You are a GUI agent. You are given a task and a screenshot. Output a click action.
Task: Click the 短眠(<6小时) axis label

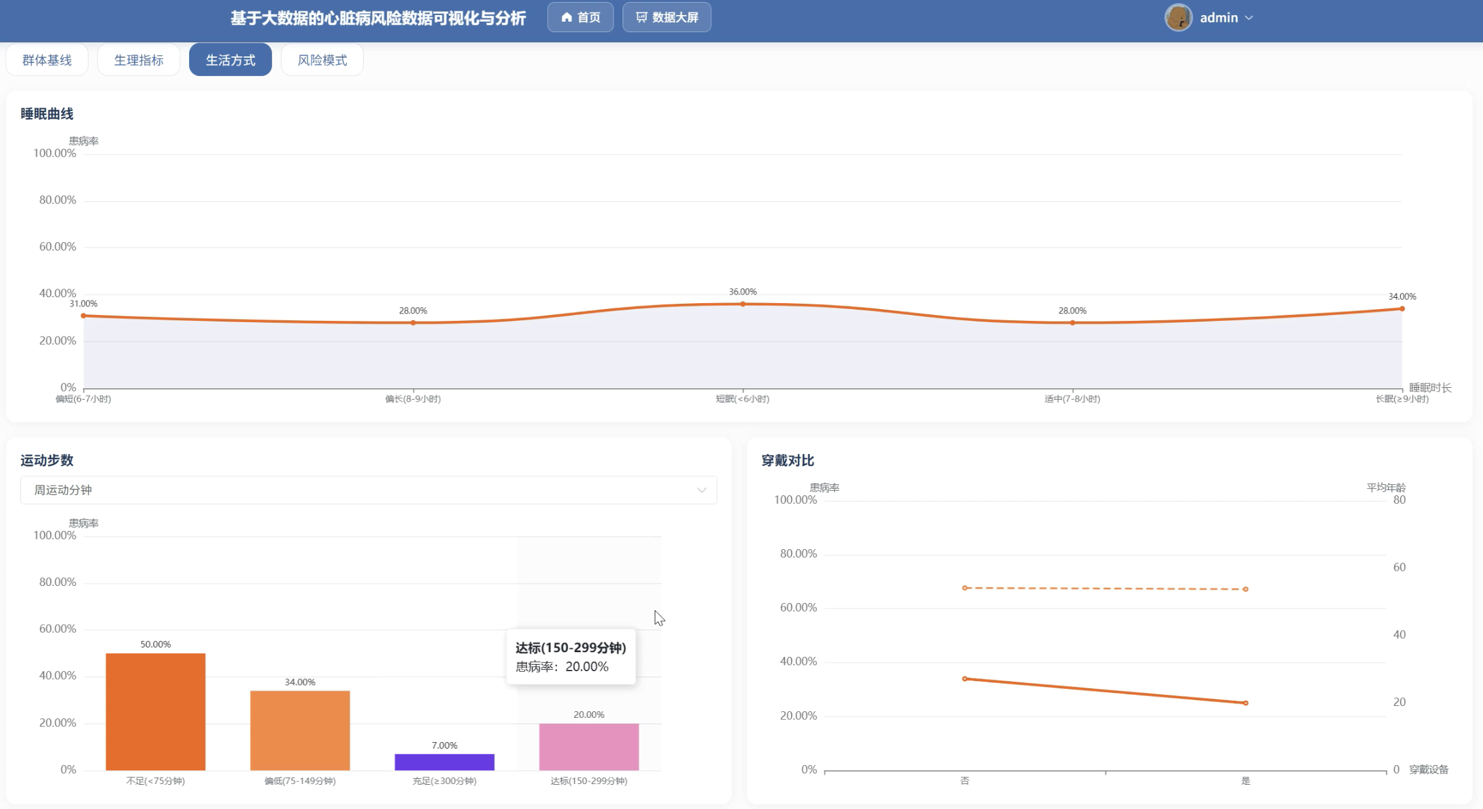(743, 399)
